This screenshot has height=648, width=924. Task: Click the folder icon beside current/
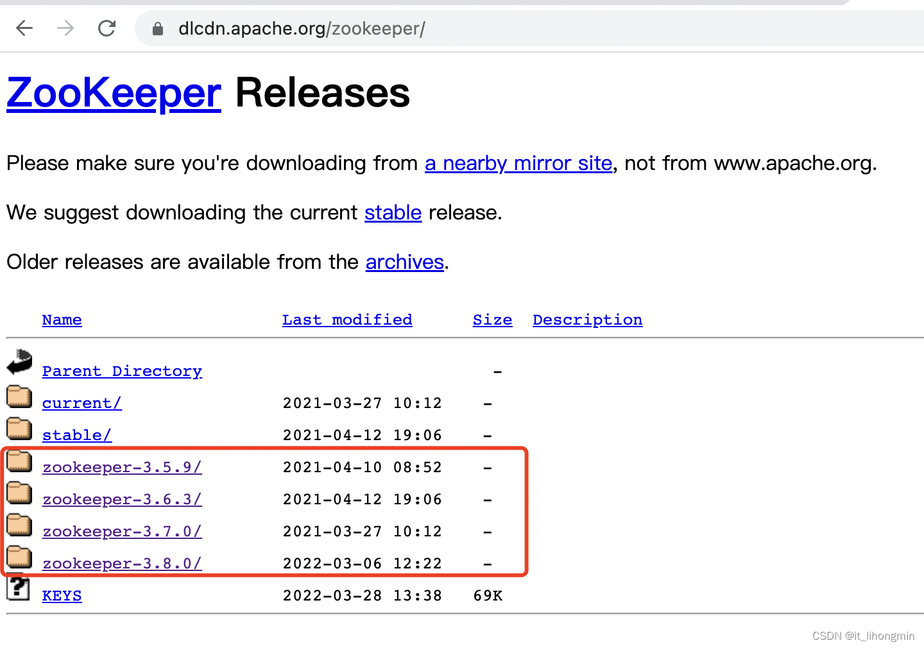coord(19,396)
